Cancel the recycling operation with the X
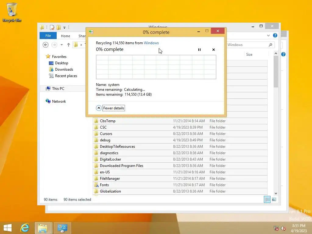Viewport: 312px width, 234px height. coord(214,50)
